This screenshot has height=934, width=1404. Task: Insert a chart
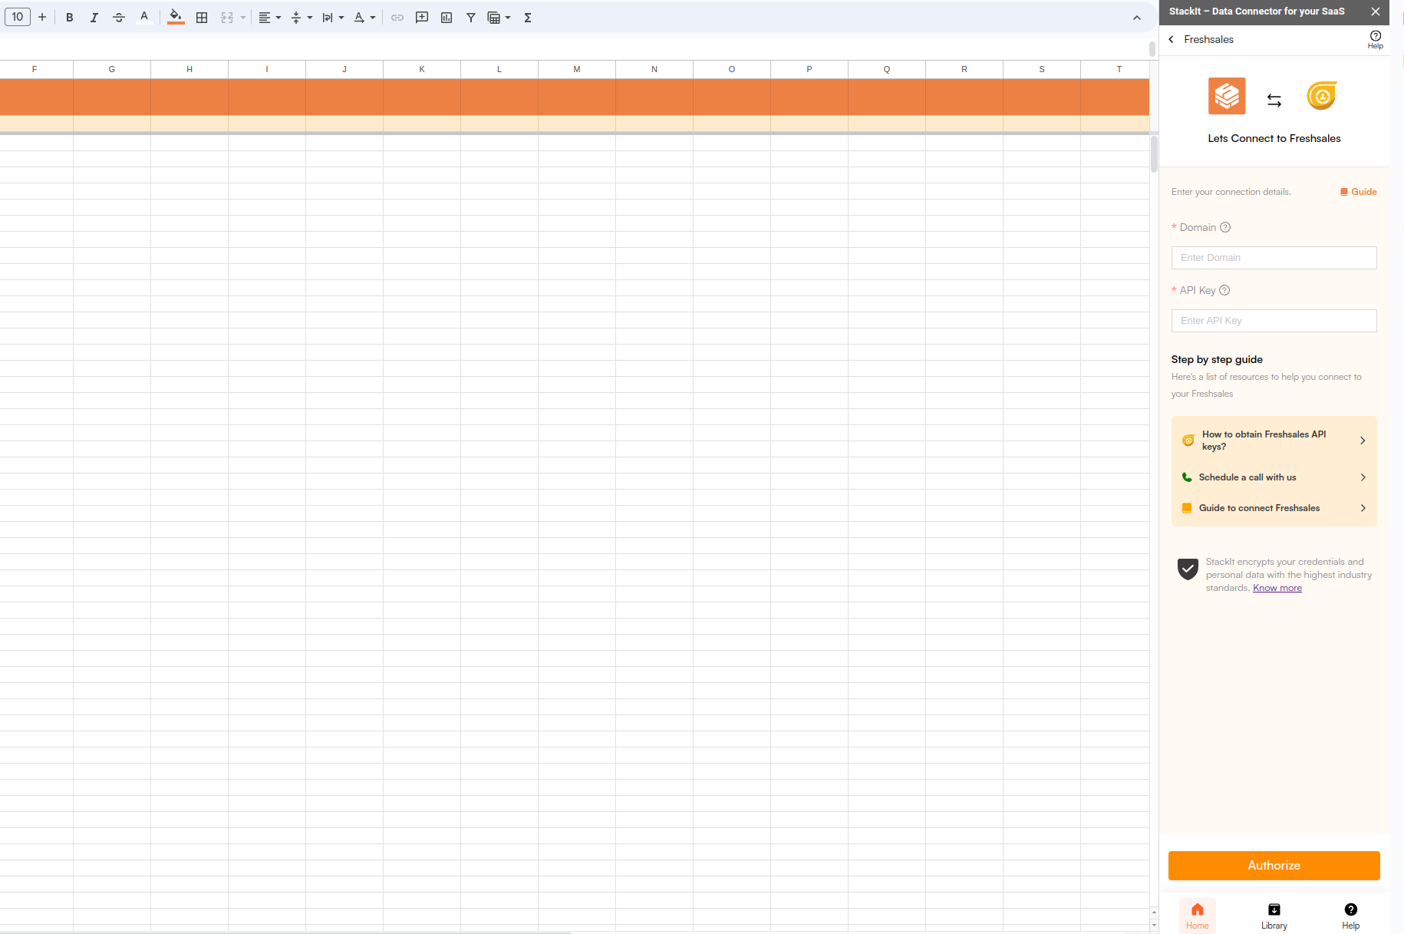tap(447, 18)
